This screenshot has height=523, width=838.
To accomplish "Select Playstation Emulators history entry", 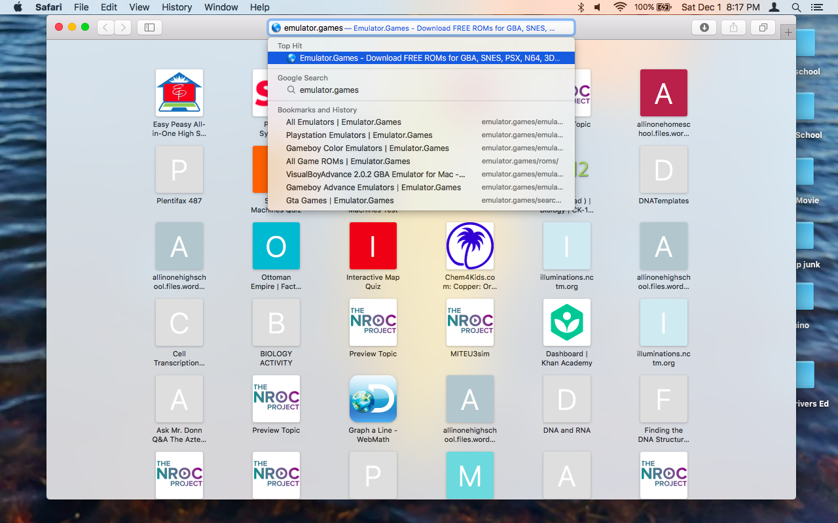I will pyautogui.click(x=421, y=135).
